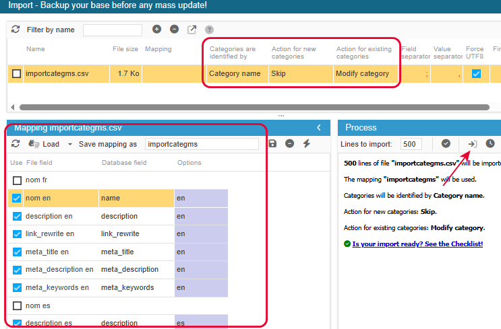
Task: Select database field 'link_rewrite' cell
Action: (x=136, y=234)
